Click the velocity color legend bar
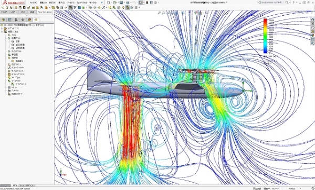 [x=265, y=36]
